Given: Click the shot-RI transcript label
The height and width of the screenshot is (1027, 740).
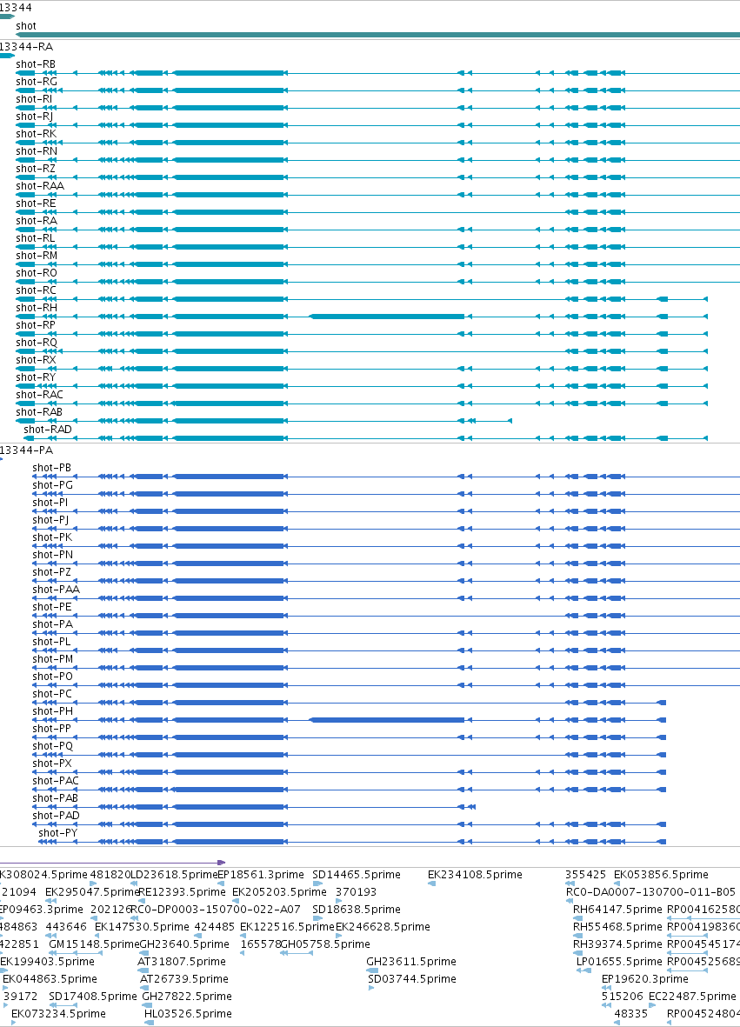Looking at the screenshot, I should [x=34, y=99].
